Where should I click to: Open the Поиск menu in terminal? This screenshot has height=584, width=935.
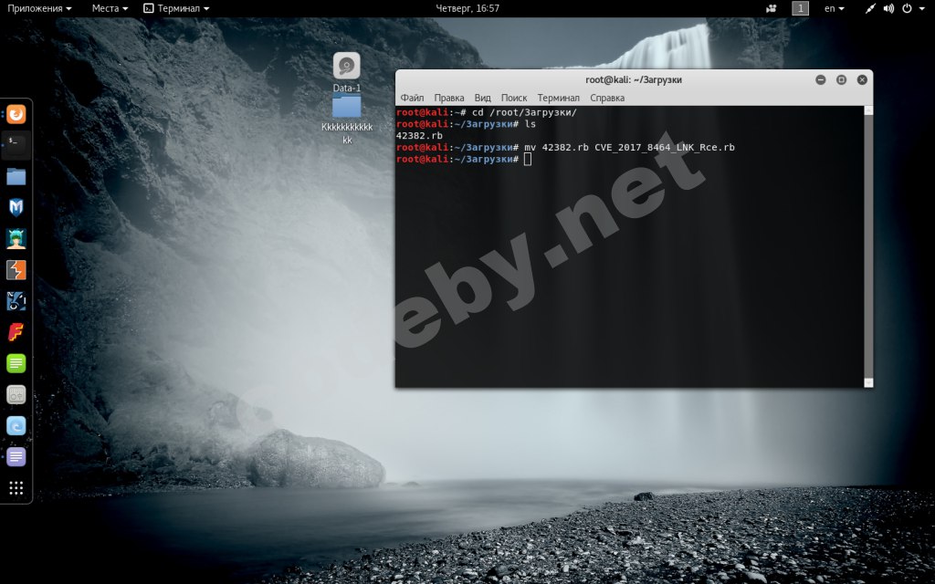click(x=514, y=98)
